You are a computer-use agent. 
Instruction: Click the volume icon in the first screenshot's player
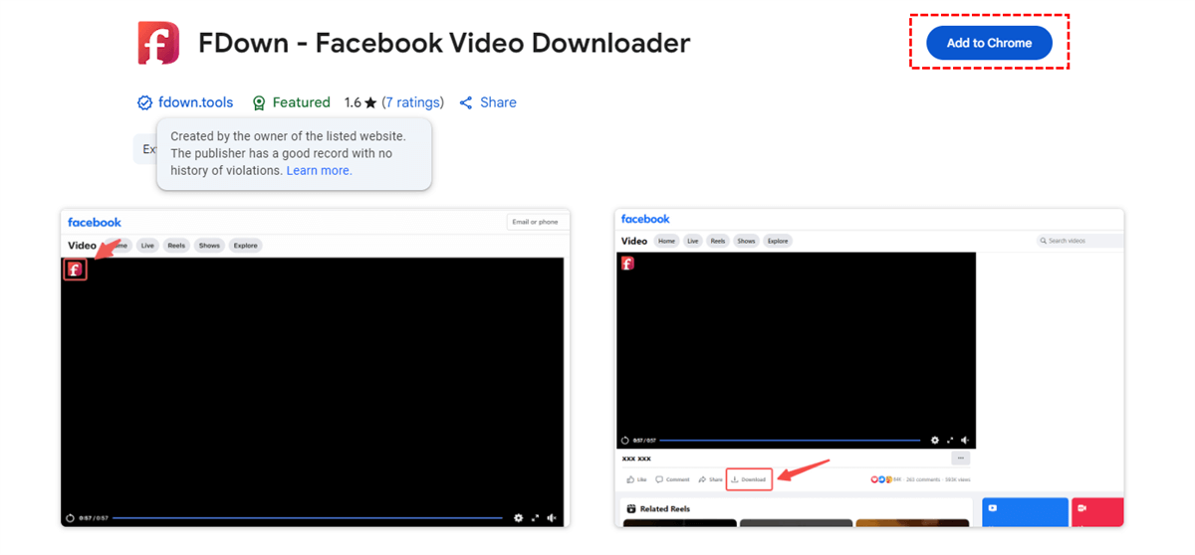(x=552, y=518)
